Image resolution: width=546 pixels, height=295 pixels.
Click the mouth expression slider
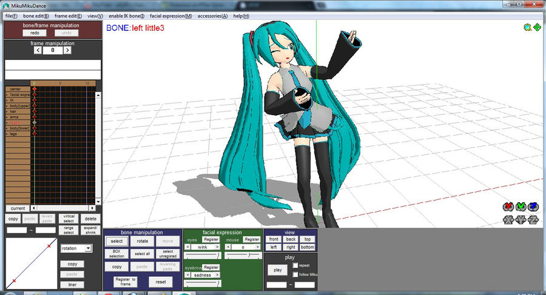(243, 256)
